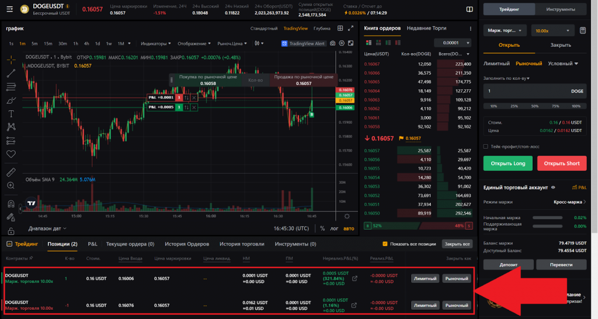This screenshot has width=598, height=319.
Task: Share the long DOGEUSDT position P&L
Action: click(x=354, y=279)
